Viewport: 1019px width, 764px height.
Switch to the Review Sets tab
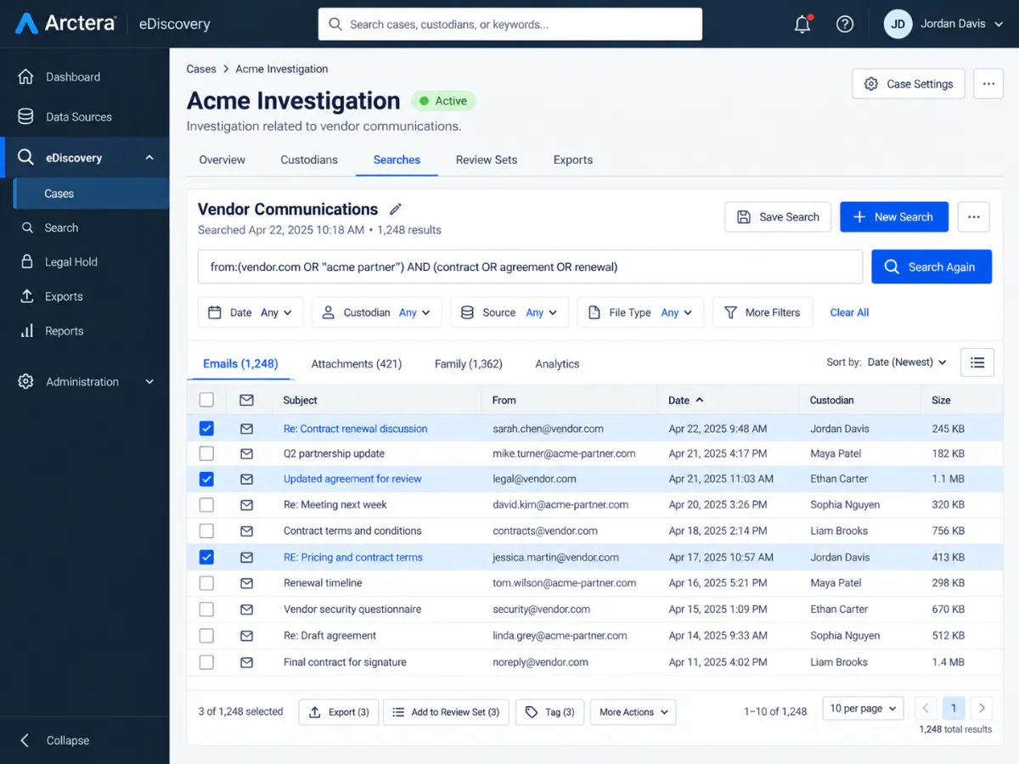tap(487, 160)
